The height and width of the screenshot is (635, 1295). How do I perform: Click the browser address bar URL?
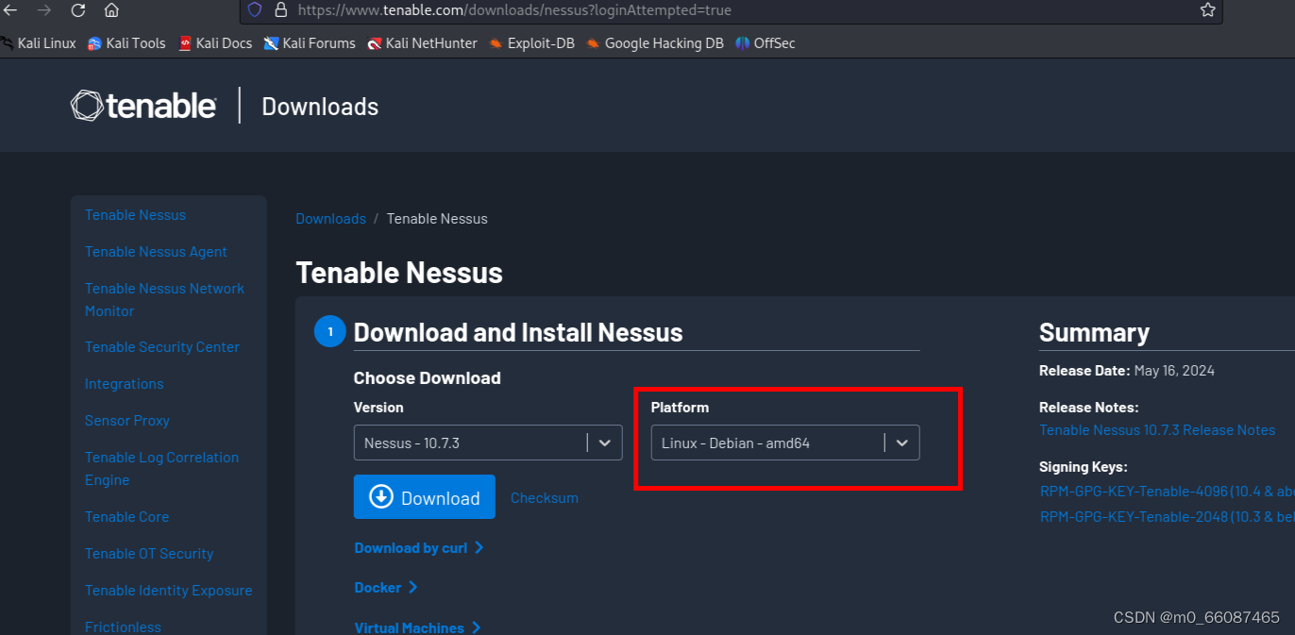point(514,9)
